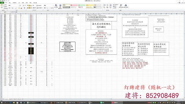Select the Sheet2 worksheet tab

11,99
